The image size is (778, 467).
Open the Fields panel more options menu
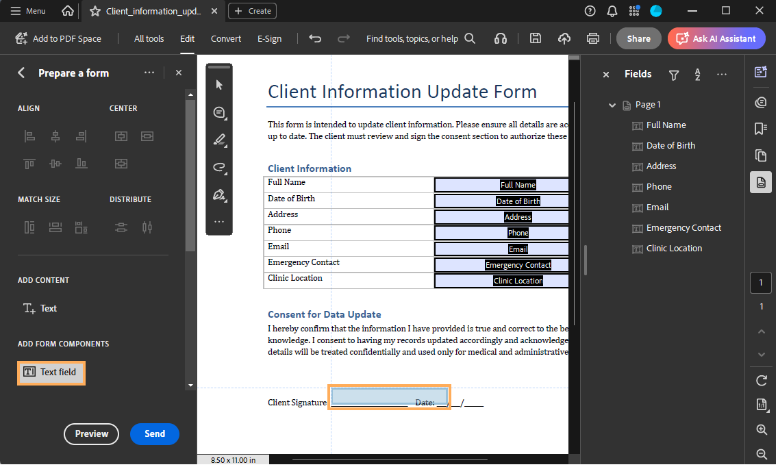click(x=721, y=75)
